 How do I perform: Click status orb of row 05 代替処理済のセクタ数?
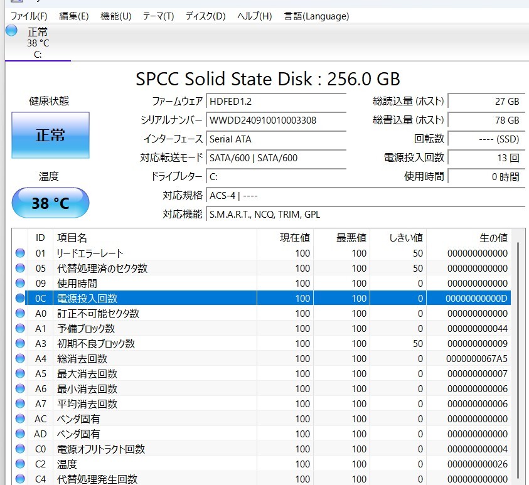(20, 268)
